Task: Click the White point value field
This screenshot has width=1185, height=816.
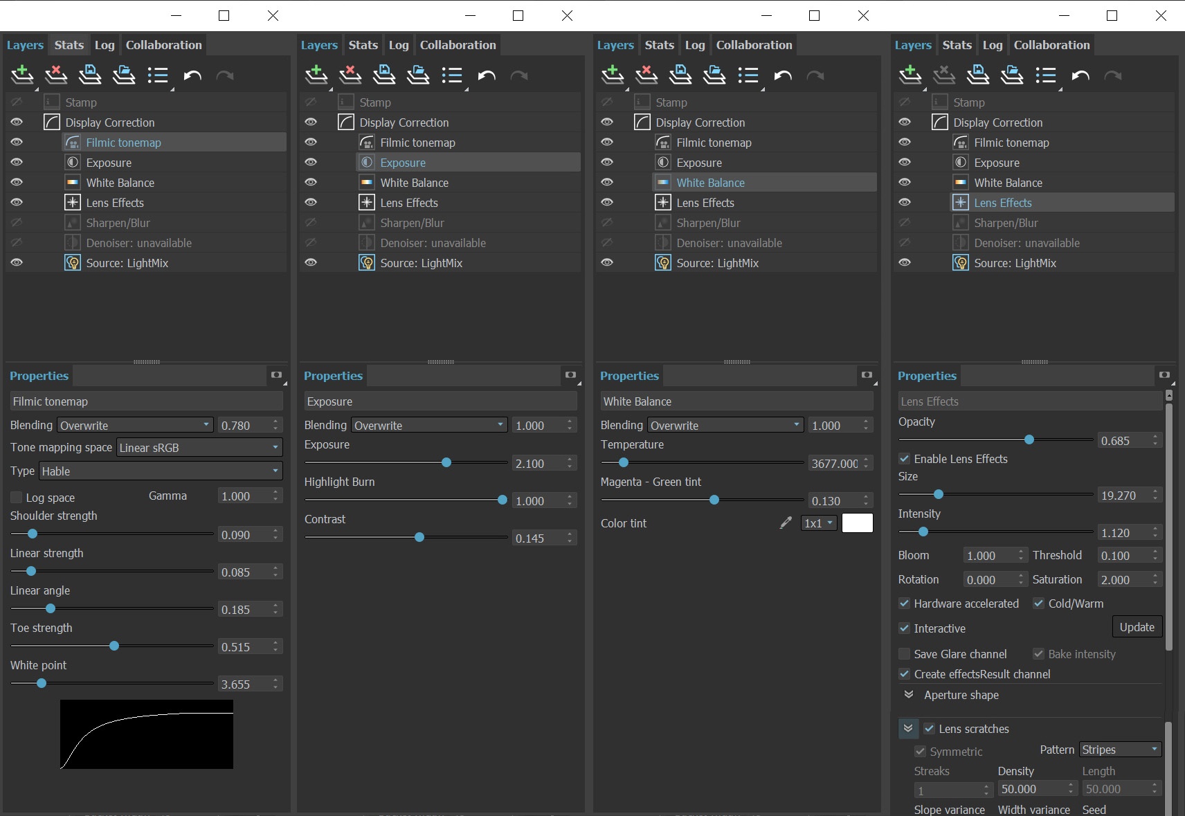Action: (x=244, y=684)
